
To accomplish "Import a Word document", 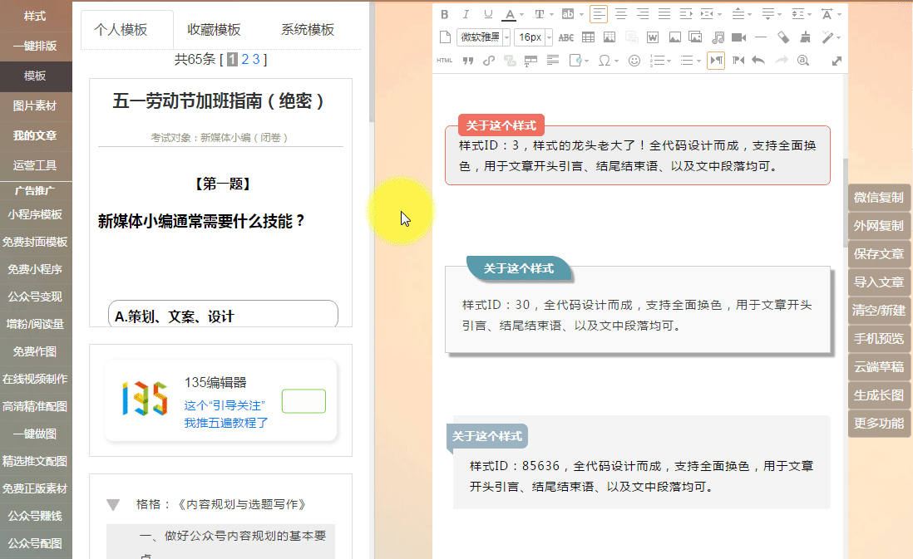I will [x=653, y=38].
